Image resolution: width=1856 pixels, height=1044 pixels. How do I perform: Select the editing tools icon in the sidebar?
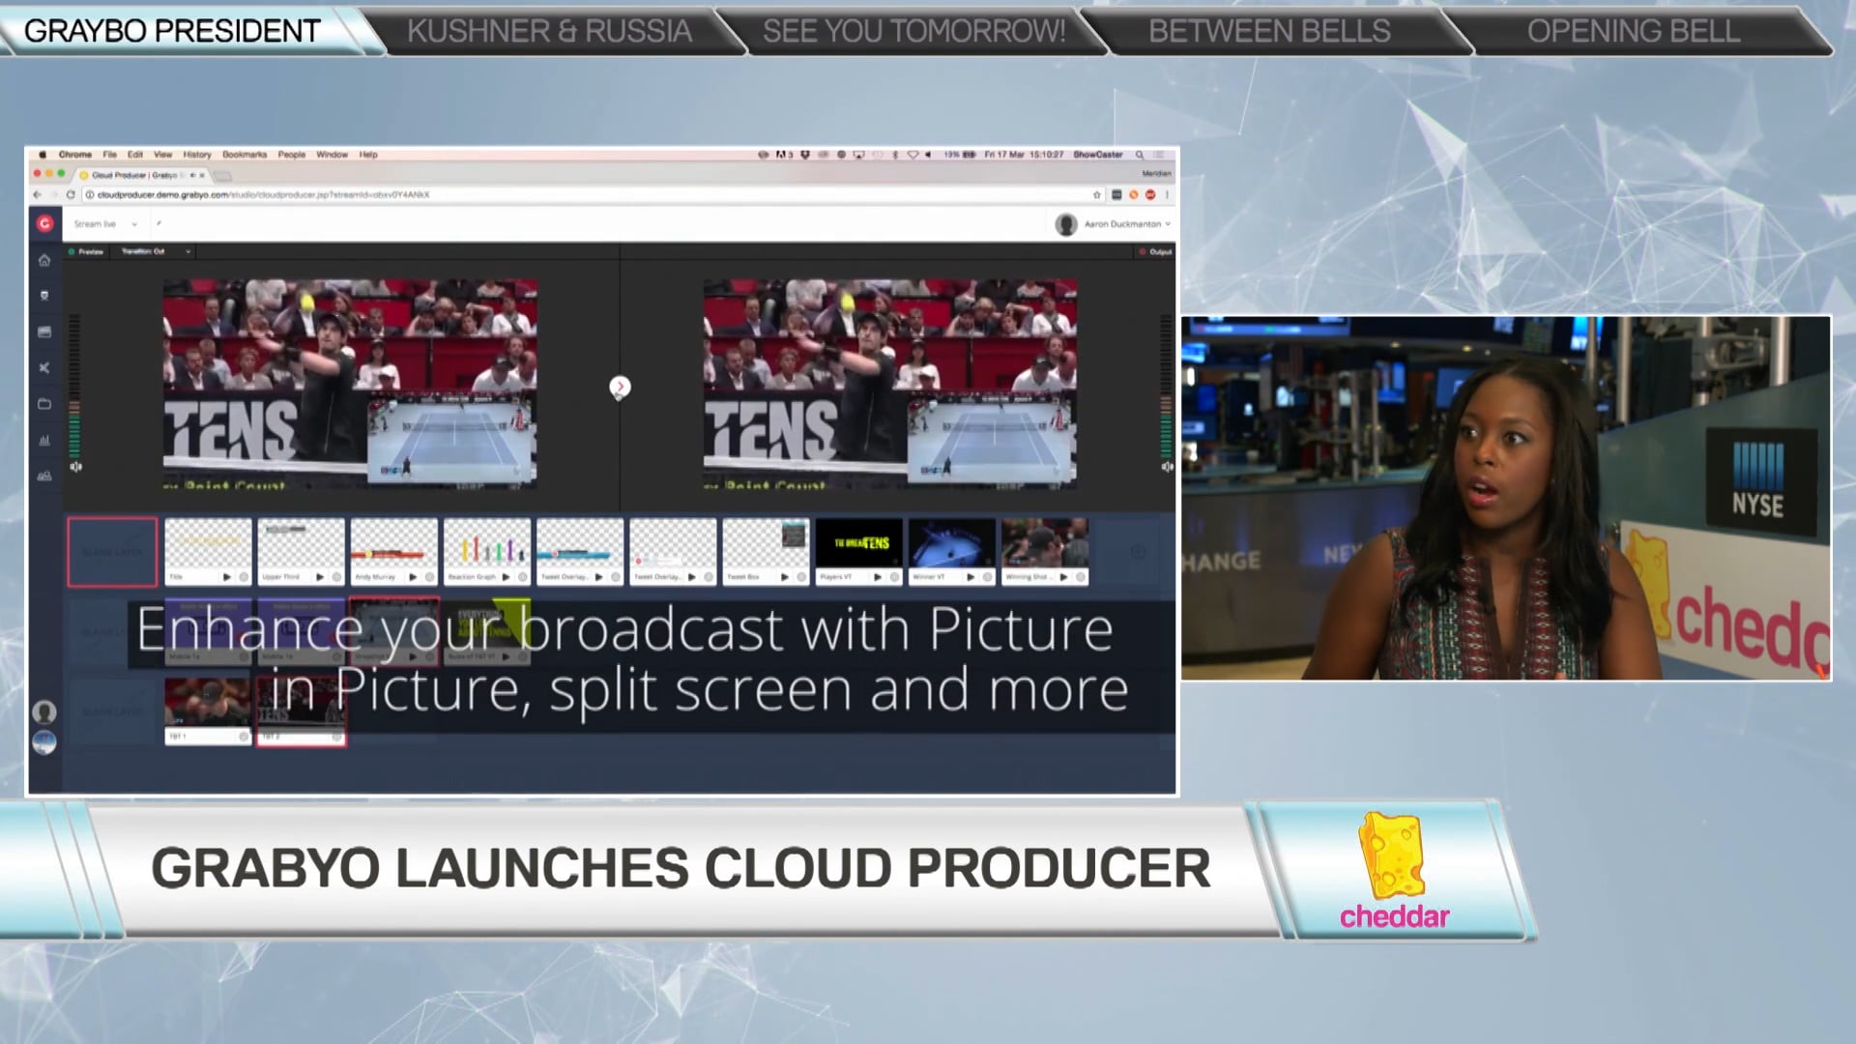43,367
